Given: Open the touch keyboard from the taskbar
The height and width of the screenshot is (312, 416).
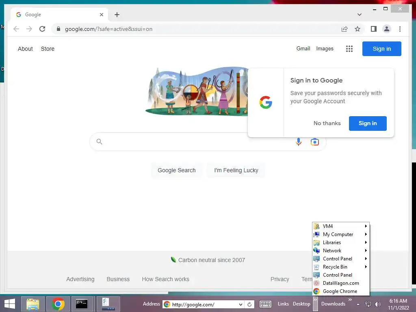Looking at the screenshot, I should tap(265, 304).
